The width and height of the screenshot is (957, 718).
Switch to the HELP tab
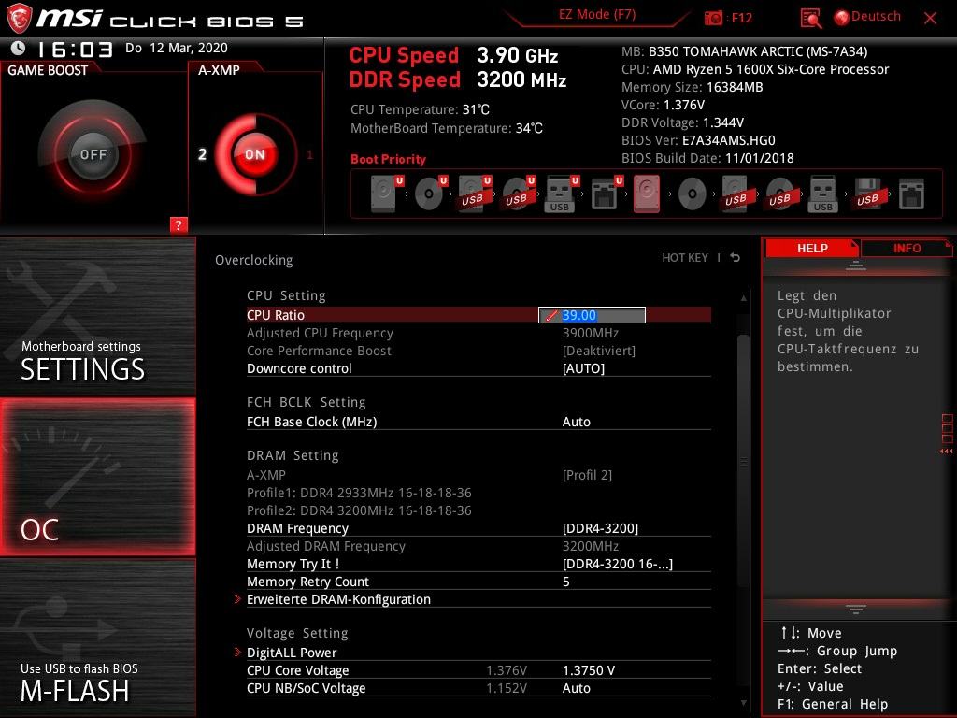click(x=812, y=249)
